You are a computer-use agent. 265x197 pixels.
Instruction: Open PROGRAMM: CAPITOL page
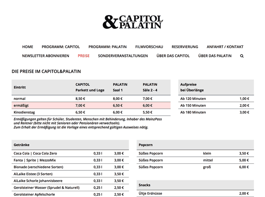tap(61, 47)
